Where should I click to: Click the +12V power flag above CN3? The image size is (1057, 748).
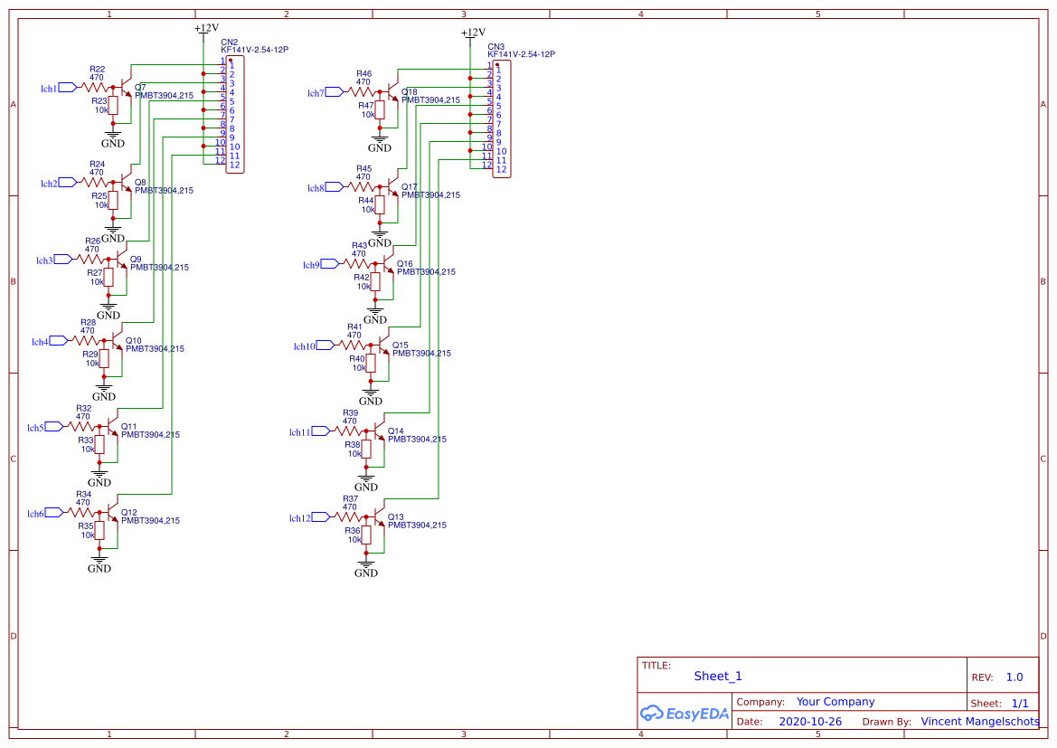click(x=472, y=28)
